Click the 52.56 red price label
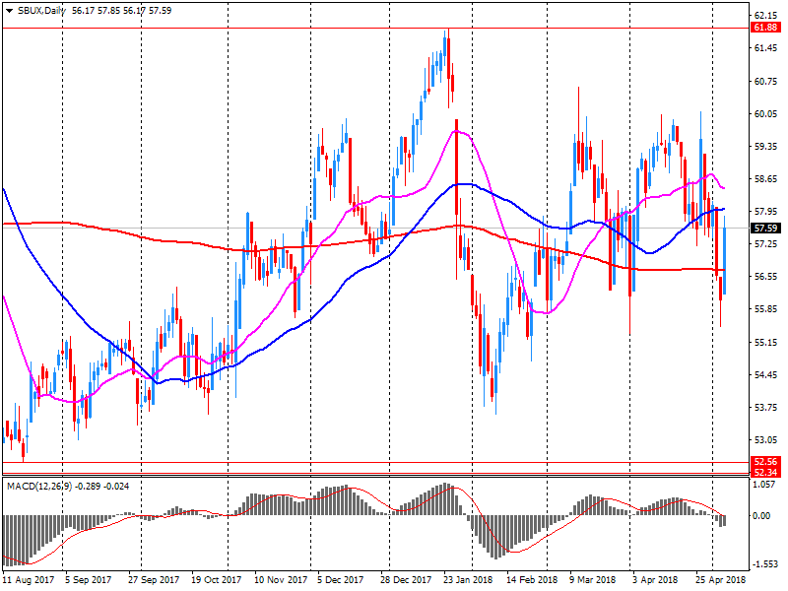The width and height of the screenshot is (788, 591). (766, 461)
